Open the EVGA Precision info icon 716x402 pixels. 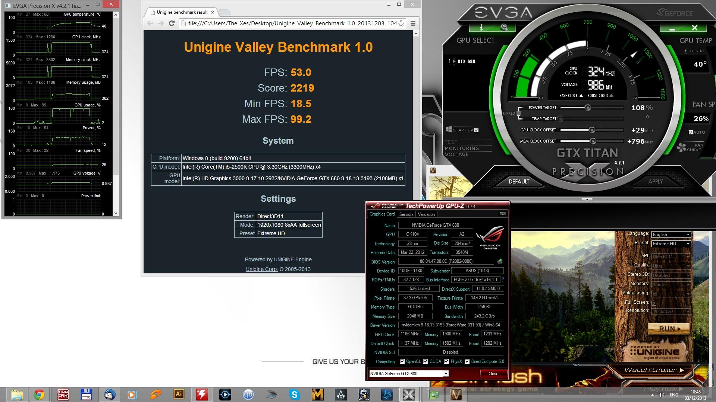coord(481,28)
